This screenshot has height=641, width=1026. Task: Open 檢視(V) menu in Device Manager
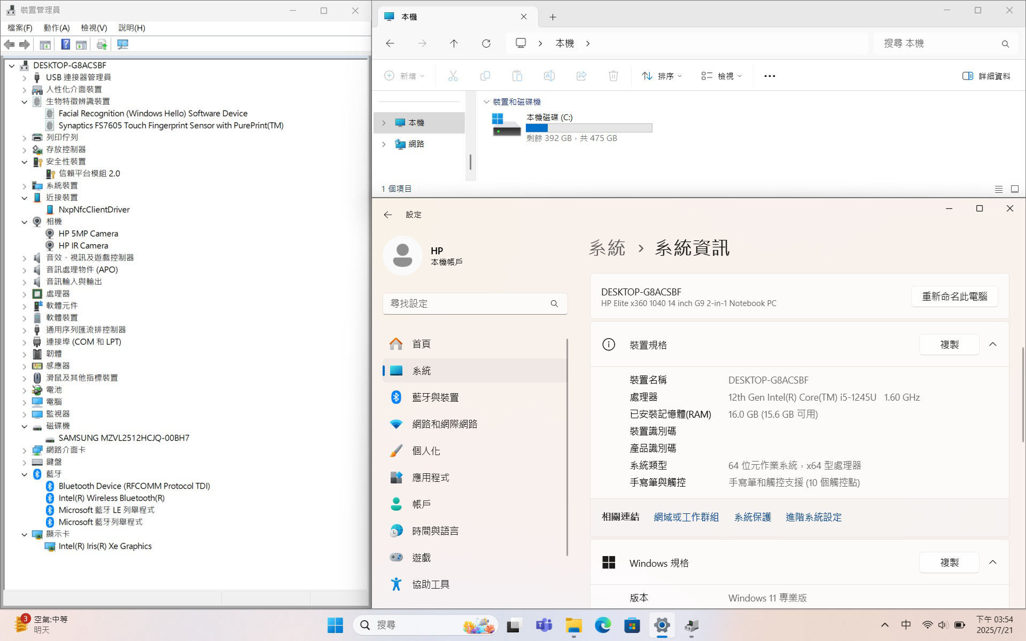click(94, 28)
